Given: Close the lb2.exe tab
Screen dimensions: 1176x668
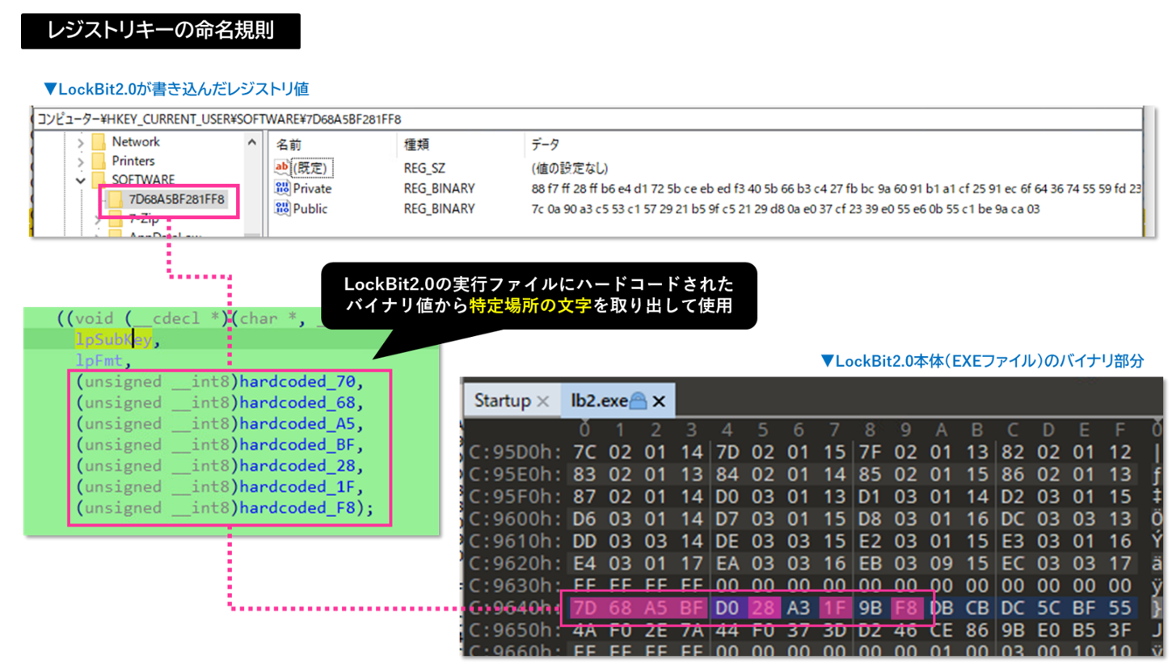Looking at the screenshot, I should 659,401.
